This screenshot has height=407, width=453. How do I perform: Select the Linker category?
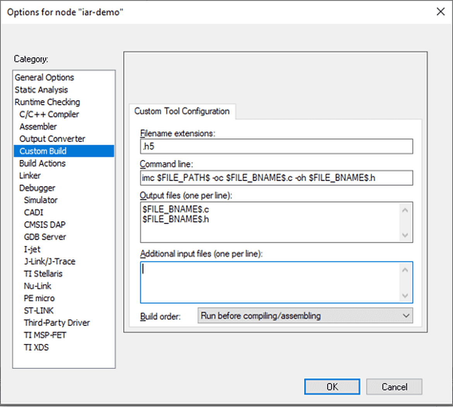click(x=30, y=175)
